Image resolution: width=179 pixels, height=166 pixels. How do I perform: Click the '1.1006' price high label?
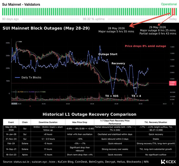pos(19,42)
